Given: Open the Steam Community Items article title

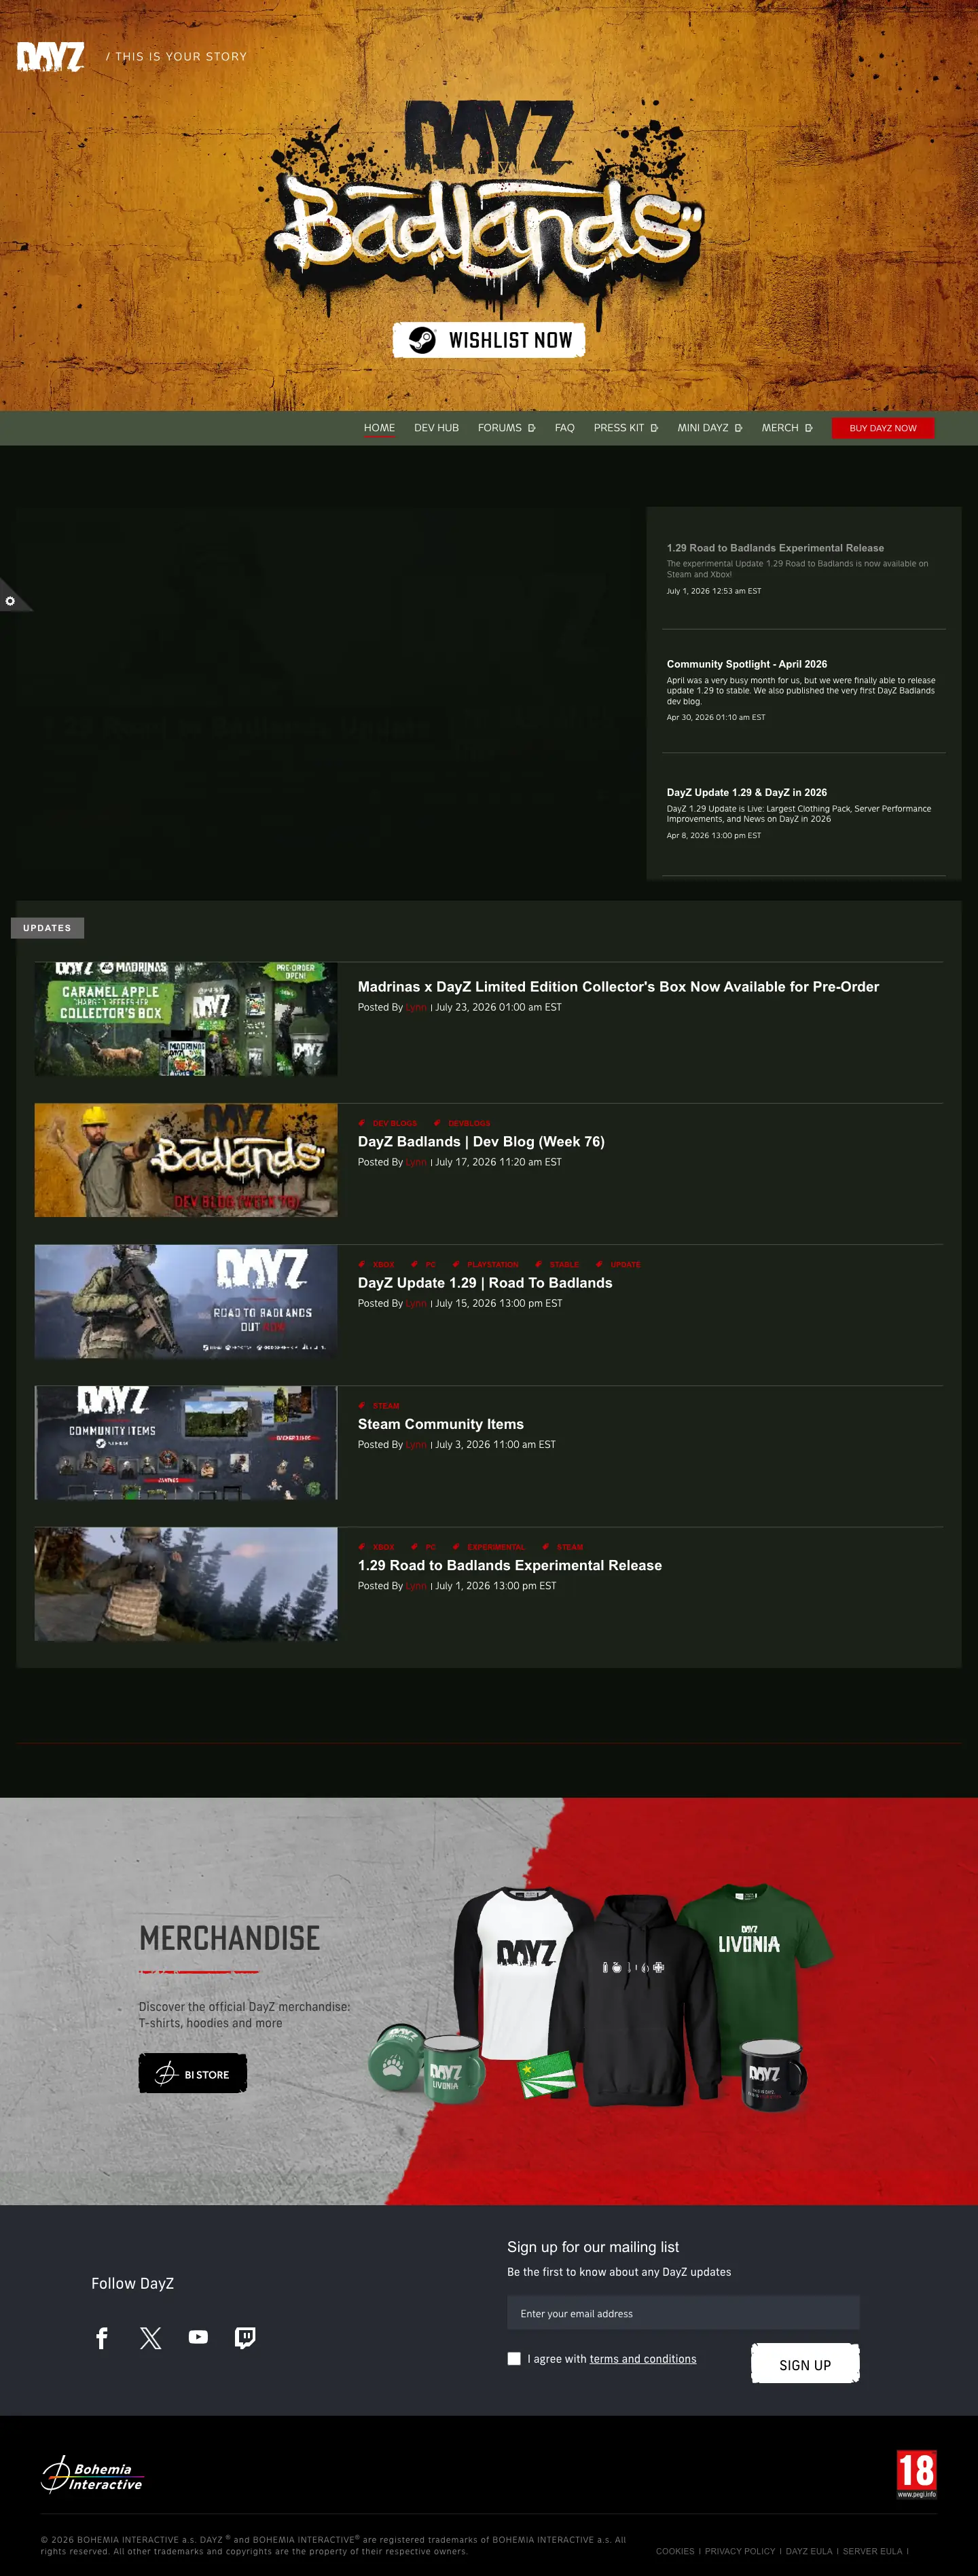Looking at the screenshot, I should [x=441, y=1424].
